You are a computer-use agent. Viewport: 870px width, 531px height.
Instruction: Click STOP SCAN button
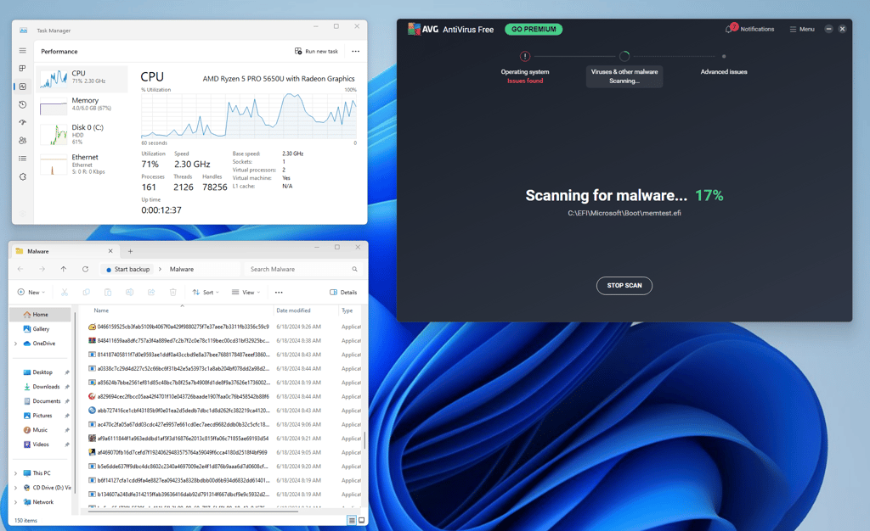[624, 286]
